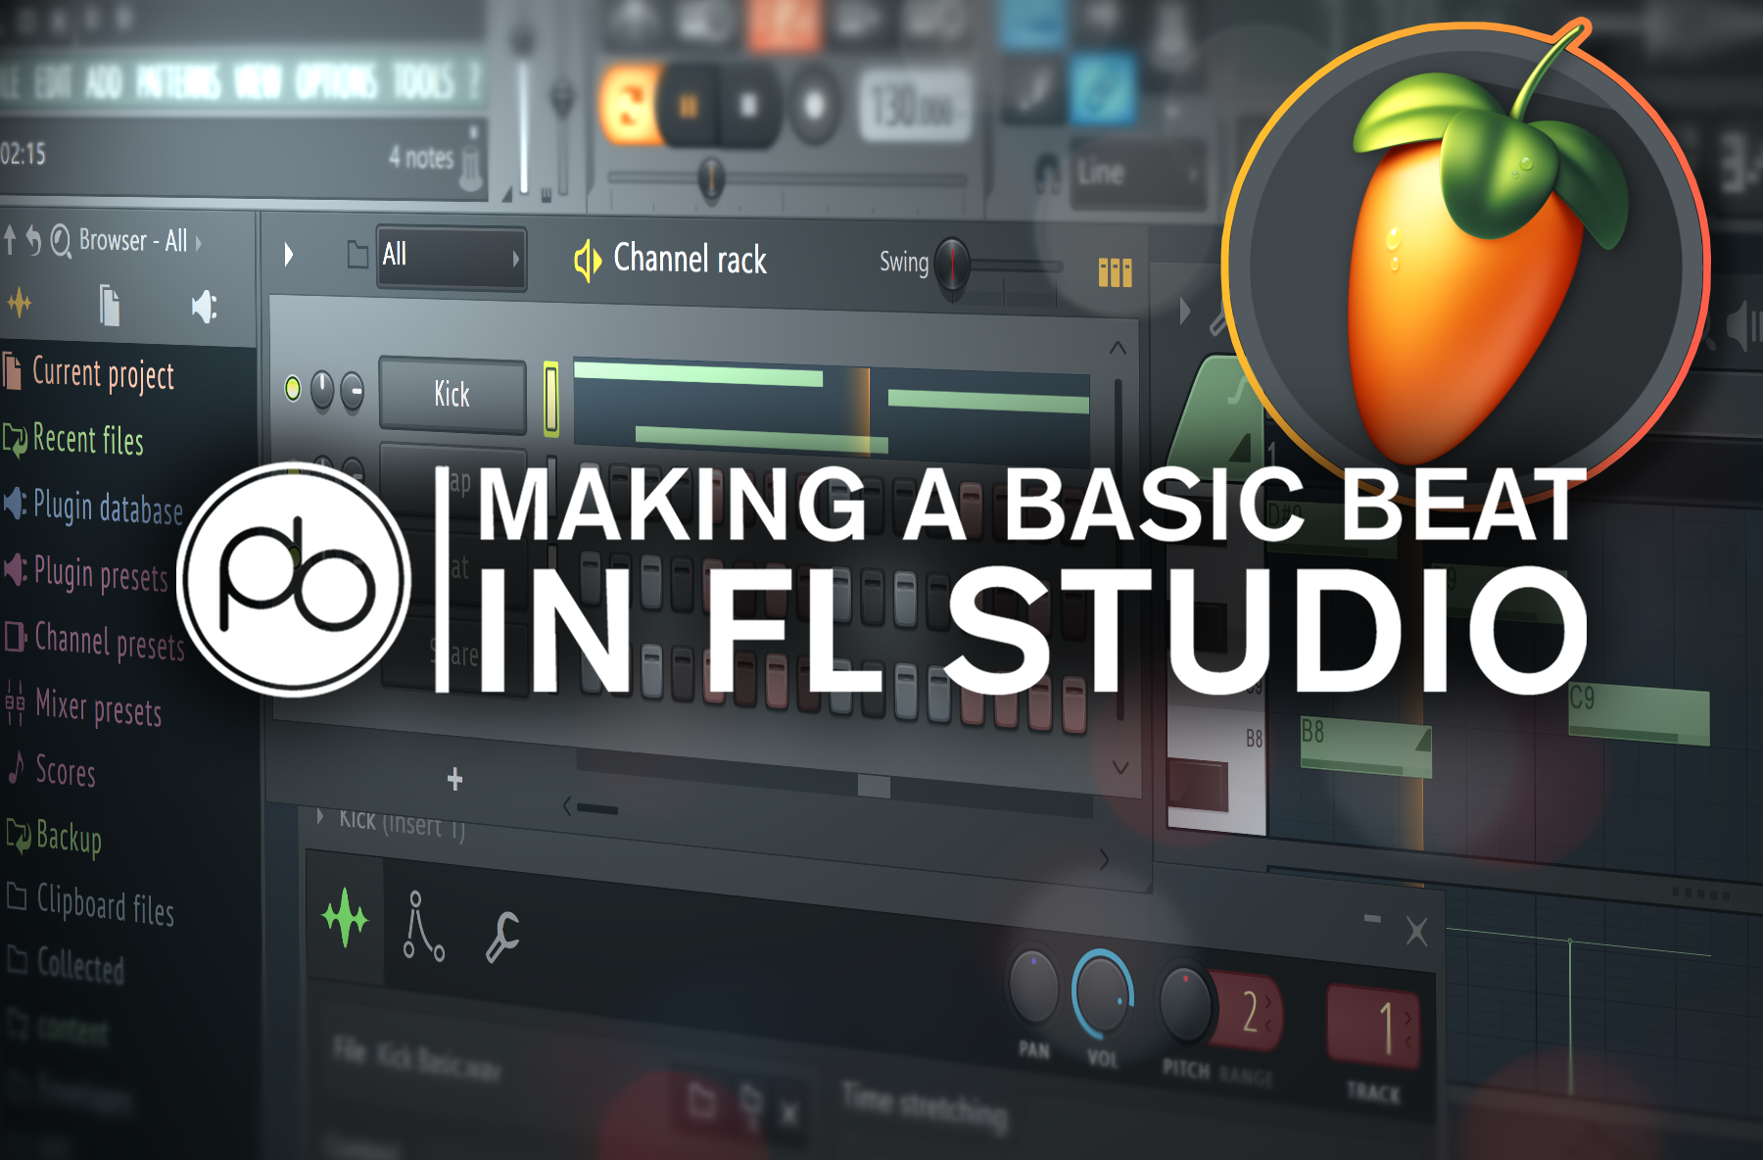
Task: Add a channel with the plus button
Action: click(454, 779)
